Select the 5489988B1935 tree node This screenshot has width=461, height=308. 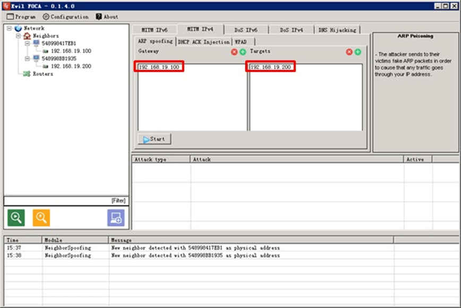click(x=59, y=58)
